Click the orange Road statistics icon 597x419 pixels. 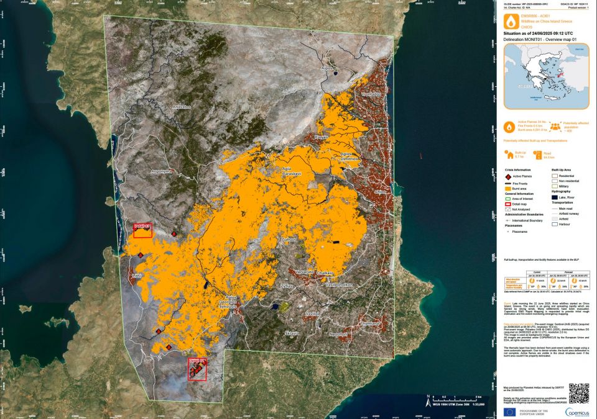(x=538, y=153)
